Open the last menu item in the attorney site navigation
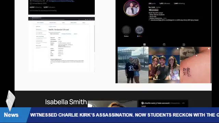This screenshot has height=123, width=219. [84, 23]
